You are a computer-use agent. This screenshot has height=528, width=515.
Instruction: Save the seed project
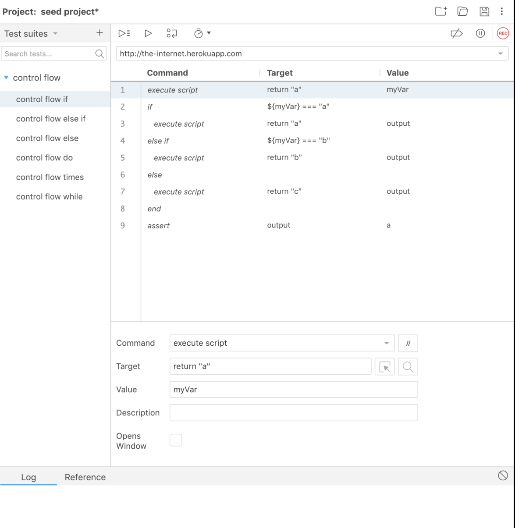[484, 12]
